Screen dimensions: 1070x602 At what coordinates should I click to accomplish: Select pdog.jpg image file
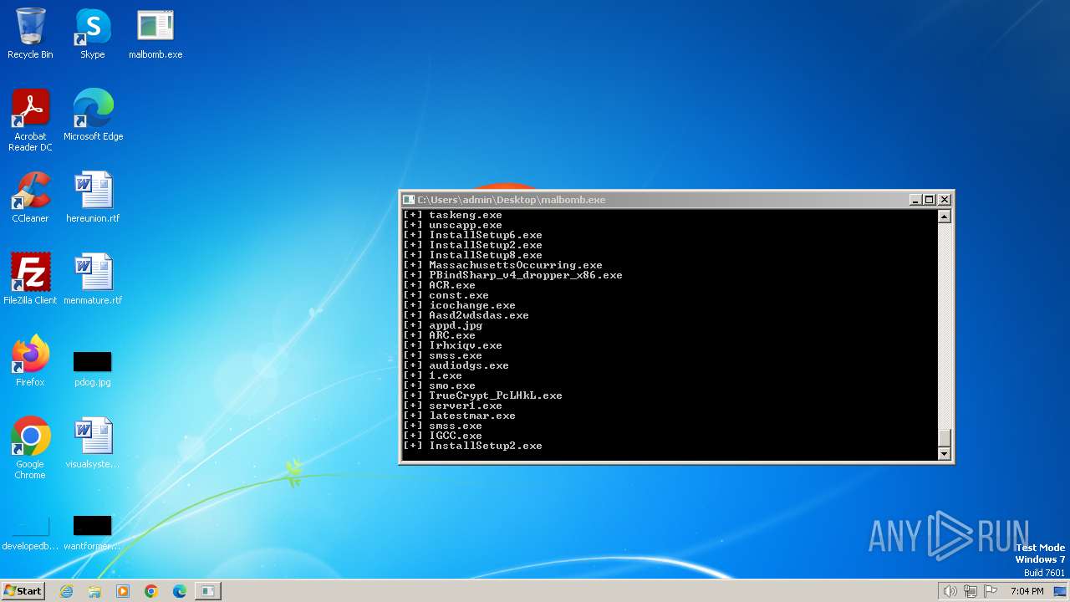click(93, 368)
